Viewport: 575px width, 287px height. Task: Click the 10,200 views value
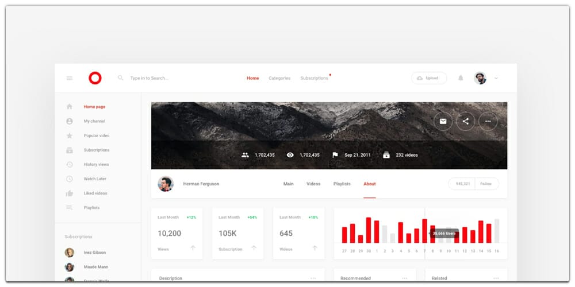pyautogui.click(x=170, y=233)
